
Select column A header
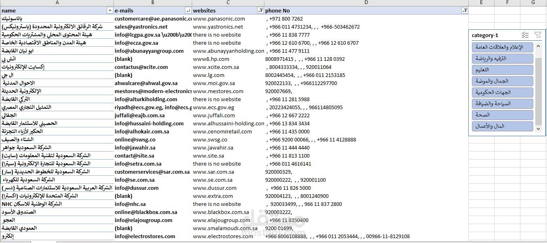coord(57,3)
